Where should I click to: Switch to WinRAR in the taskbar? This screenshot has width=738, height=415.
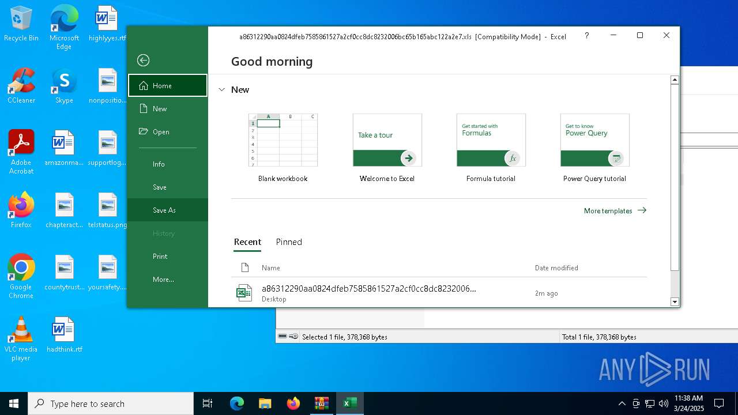pos(322,403)
